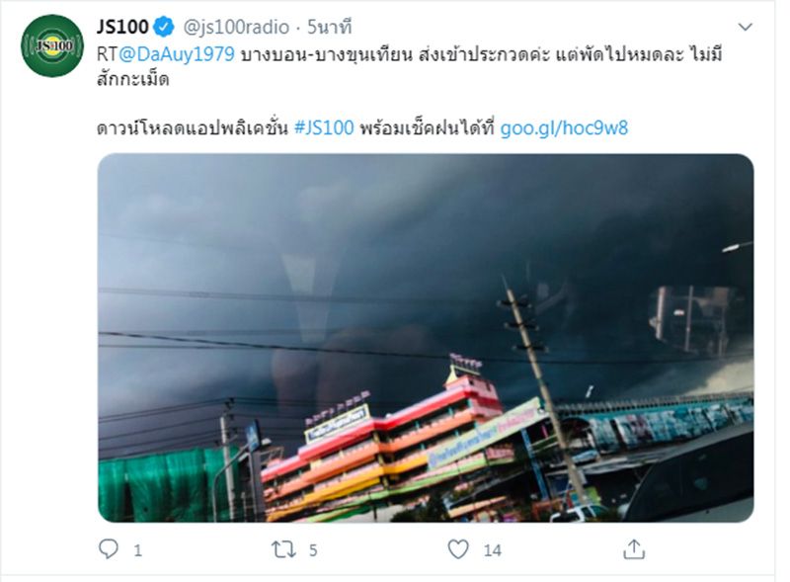Viewport: 790px width, 582px height.
Task: Open the JS100 display name profile link
Action: (122, 27)
